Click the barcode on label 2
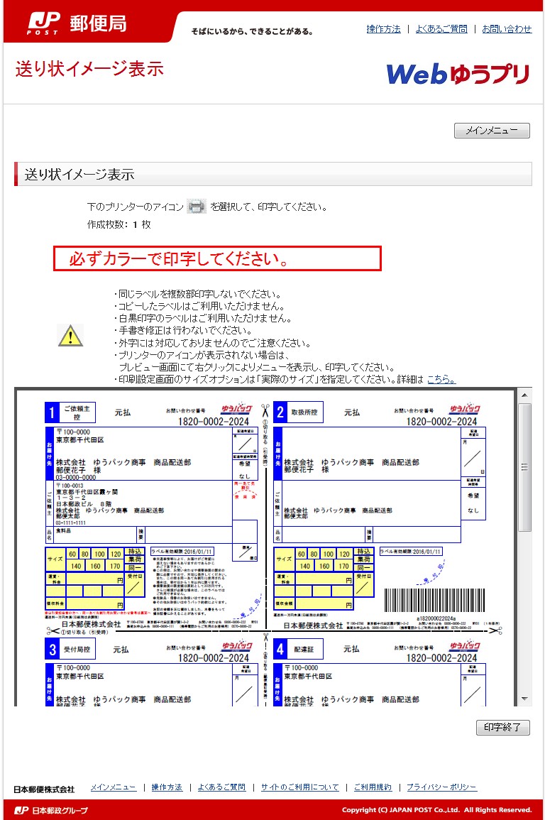The width and height of the screenshot is (545, 820). click(434, 600)
